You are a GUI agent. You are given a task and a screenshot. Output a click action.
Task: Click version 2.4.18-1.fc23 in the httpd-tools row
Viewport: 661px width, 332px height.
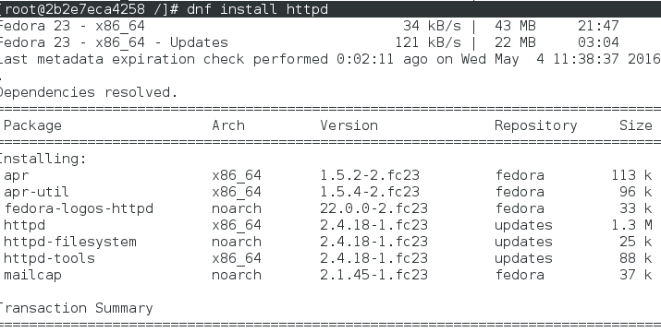pos(373,258)
